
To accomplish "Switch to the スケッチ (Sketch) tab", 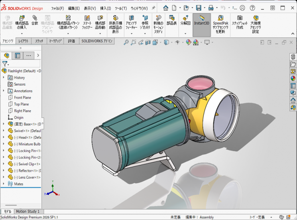I will point(39,41).
